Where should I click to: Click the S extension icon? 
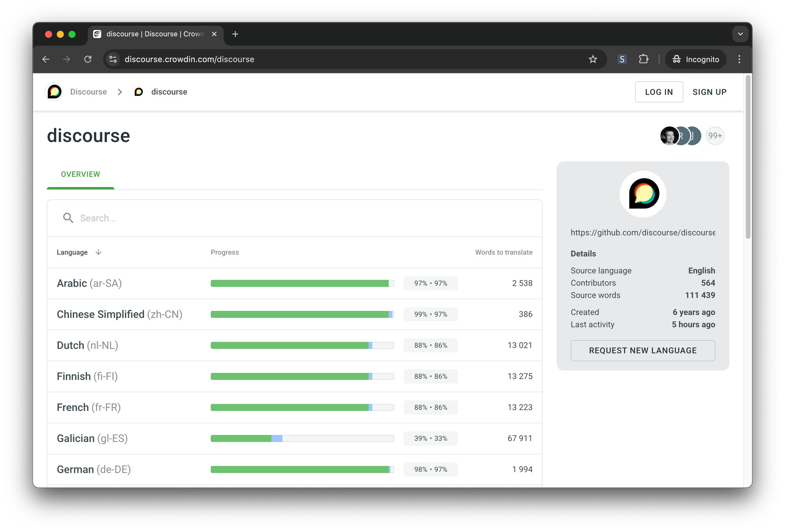pyautogui.click(x=622, y=59)
